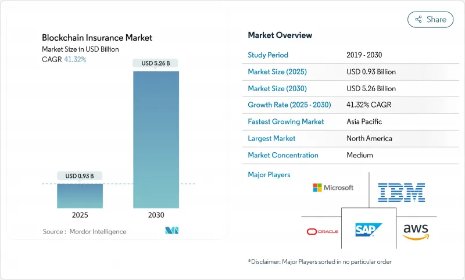Select the 2030 bar in chart

tap(156, 139)
